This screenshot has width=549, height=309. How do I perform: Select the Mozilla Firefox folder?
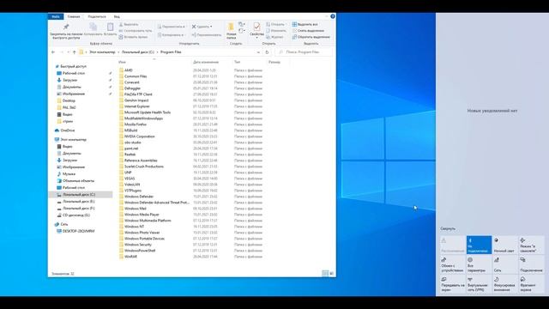click(136, 124)
